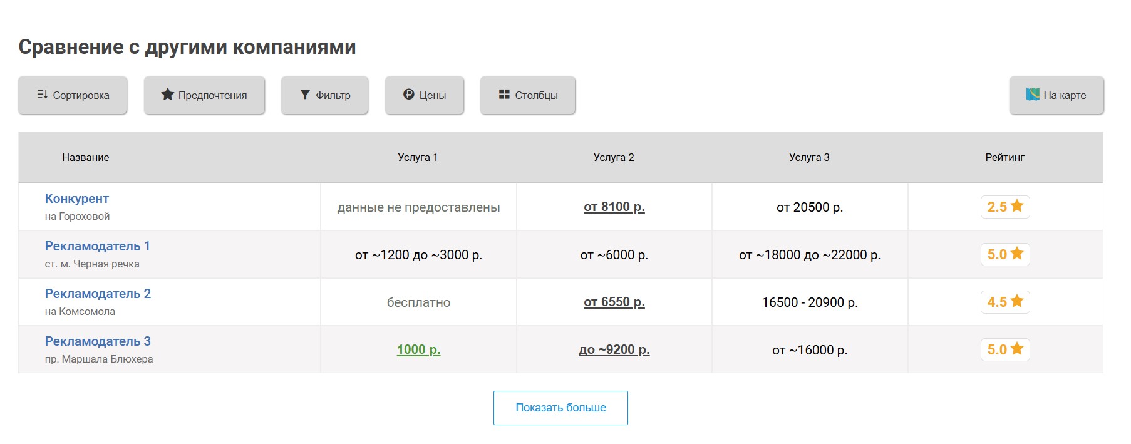Click the map icon in На карте
The height and width of the screenshot is (444, 1131).
pos(1033,95)
